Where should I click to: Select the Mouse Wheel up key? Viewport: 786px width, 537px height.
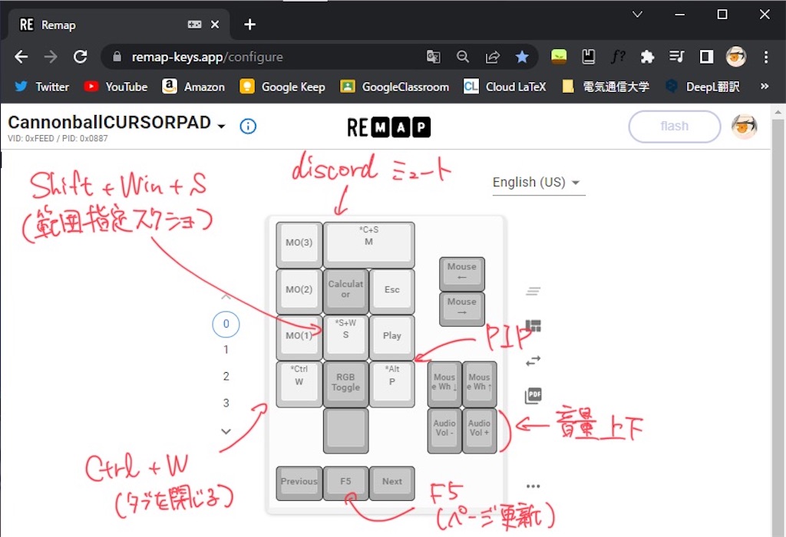click(479, 384)
